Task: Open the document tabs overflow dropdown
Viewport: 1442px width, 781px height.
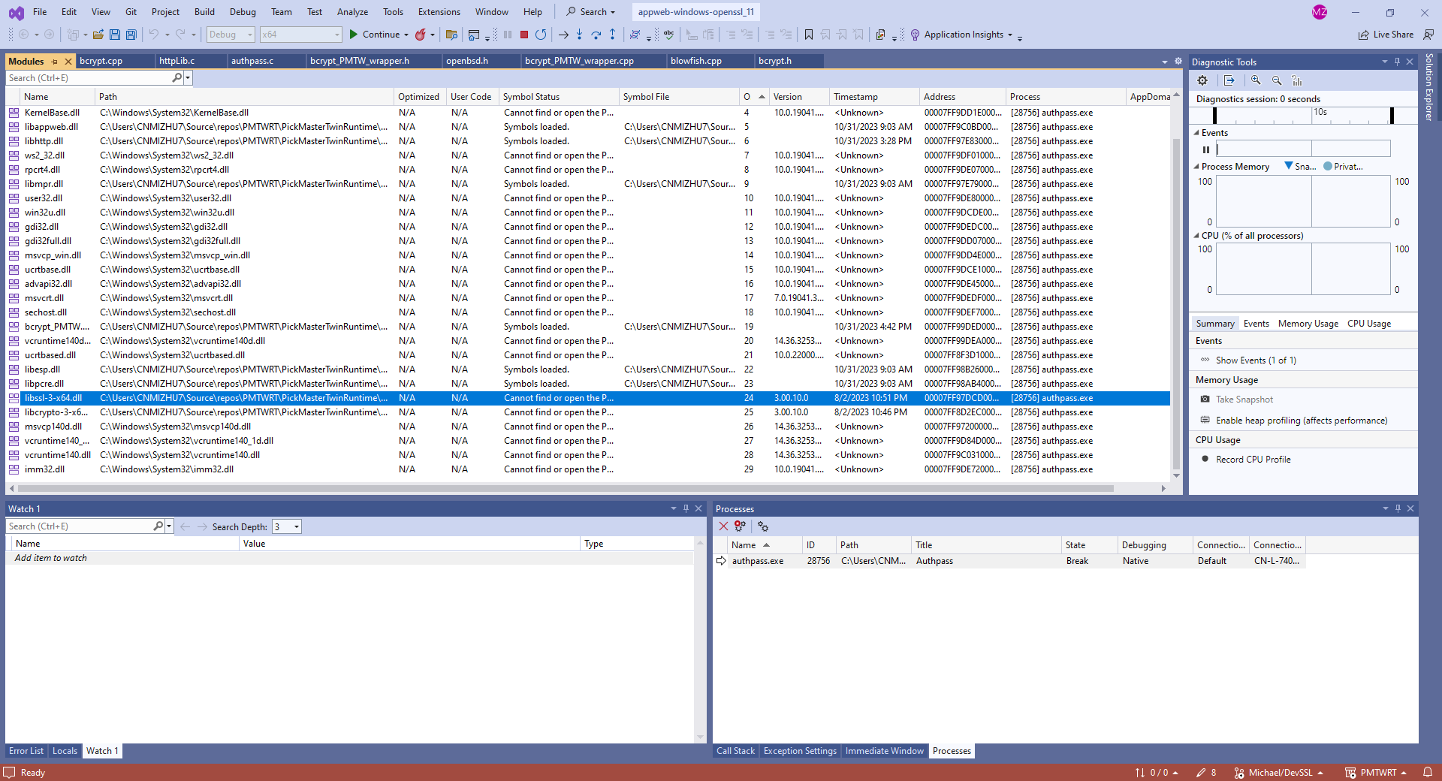Action: 1165,62
